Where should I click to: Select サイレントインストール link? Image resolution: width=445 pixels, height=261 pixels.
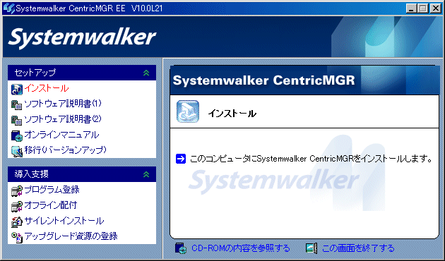coord(64,221)
